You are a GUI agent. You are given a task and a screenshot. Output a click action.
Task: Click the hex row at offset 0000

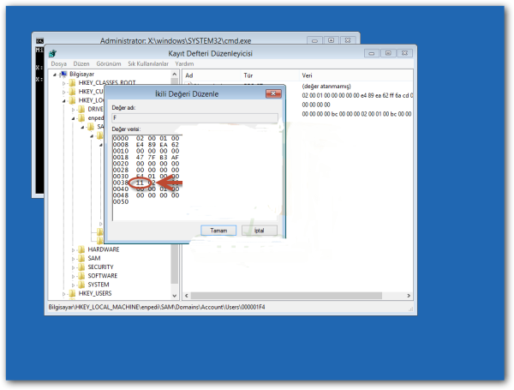[x=146, y=138]
